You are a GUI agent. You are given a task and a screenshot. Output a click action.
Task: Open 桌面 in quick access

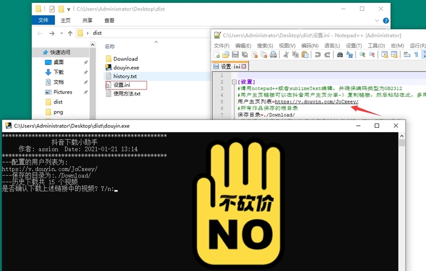(58, 62)
